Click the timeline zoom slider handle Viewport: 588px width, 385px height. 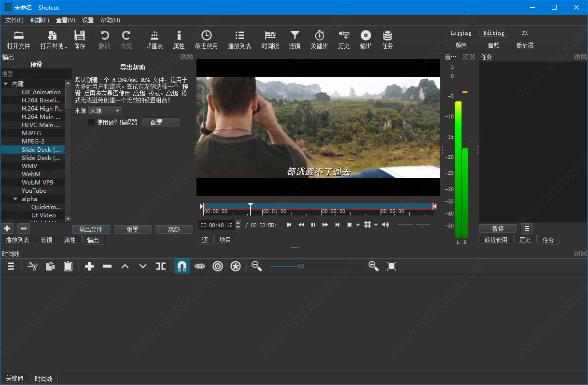pyautogui.click(x=301, y=266)
